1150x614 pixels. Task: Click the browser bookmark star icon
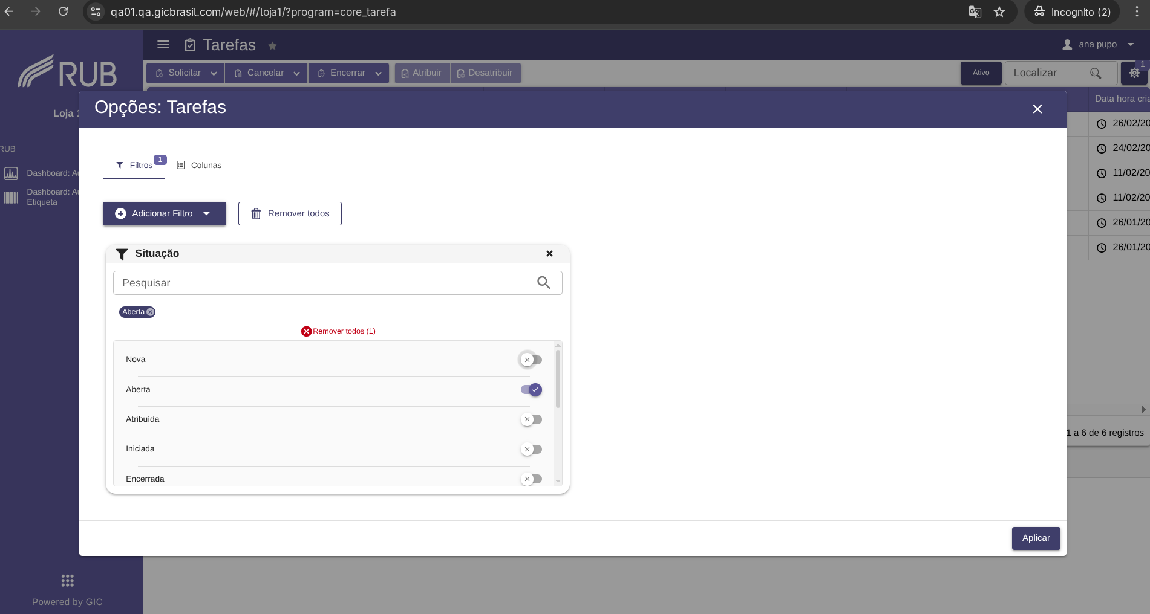coord(999,12)
